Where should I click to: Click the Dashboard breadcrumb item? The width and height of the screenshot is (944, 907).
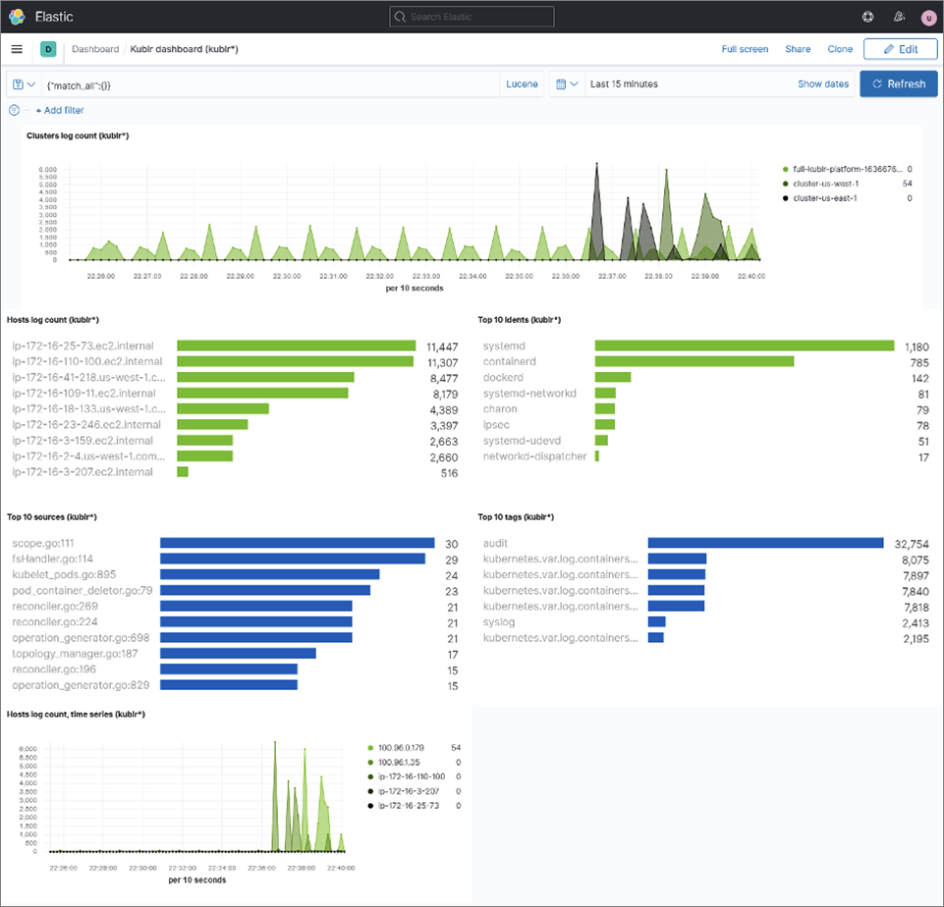tap(93, 49)
